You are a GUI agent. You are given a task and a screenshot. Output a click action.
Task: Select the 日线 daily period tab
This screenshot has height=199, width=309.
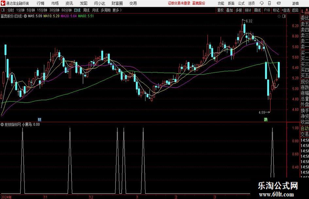pyautogui.click(x=77, y=10)
